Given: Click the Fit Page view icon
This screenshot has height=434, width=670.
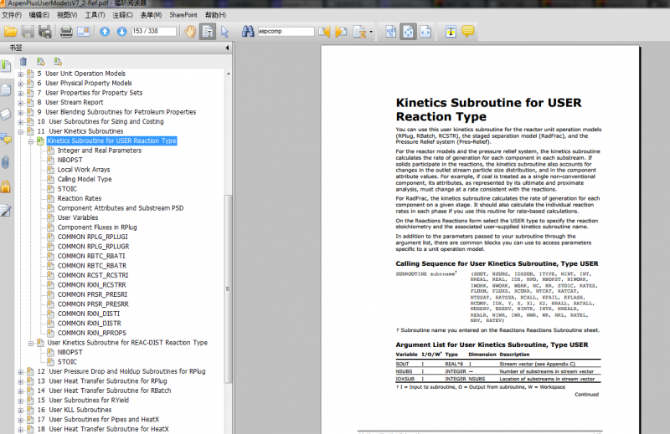Looking at the screenshot, I should click(408, 32).
